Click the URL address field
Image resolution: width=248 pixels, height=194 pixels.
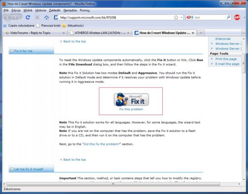(116, 18)
